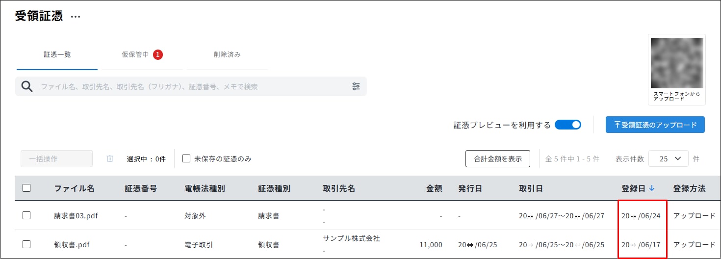Open the 削除済み tab
This screenshot has height=259, width=721.
pos(227,54)
